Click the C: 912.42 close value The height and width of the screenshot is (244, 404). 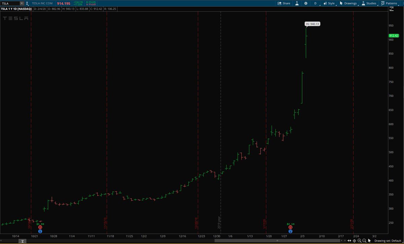[96, 9]
